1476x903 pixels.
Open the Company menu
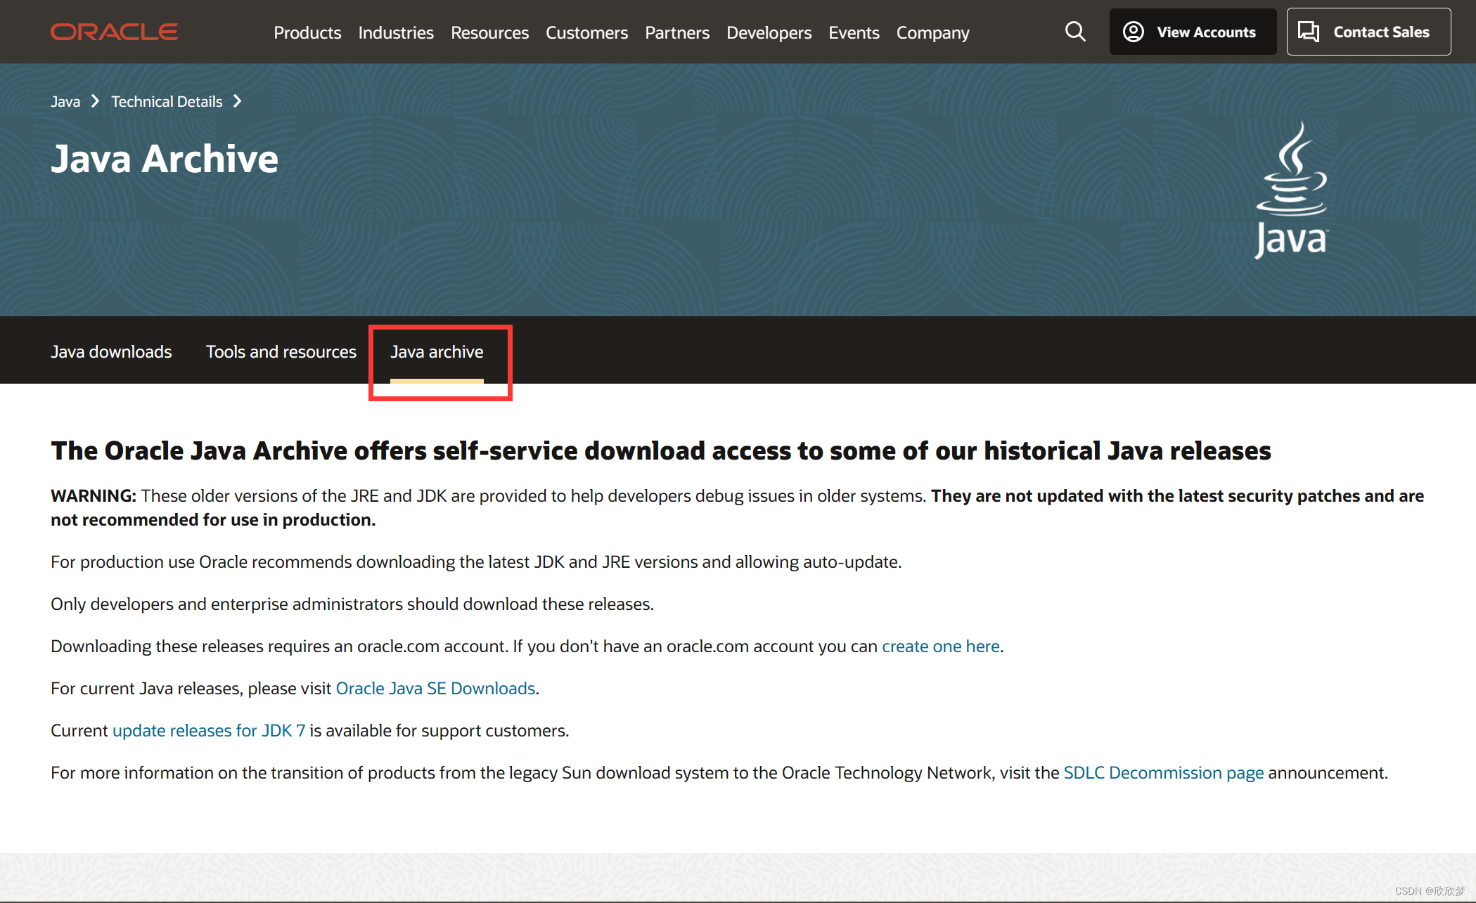[932, 32]
